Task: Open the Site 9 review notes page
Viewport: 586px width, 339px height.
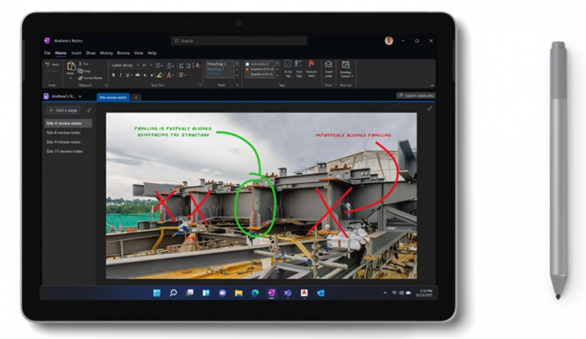Action: (64, 142)
